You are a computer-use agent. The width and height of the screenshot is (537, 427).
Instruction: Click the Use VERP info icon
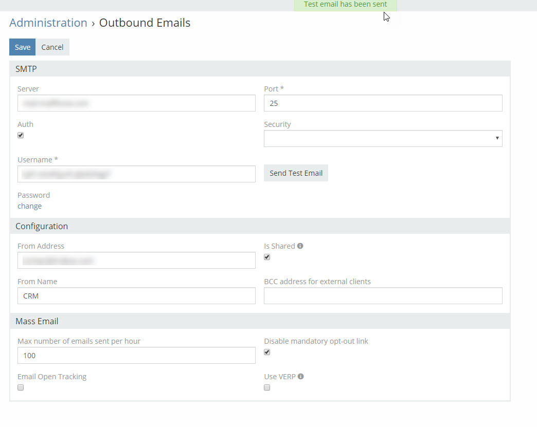pyautogui.click(x=301, y=377)
